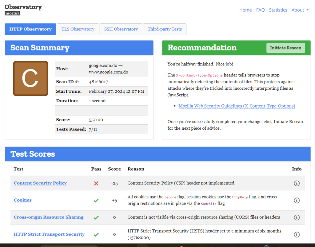Open Cross-origin Resource Sharing test link
Viewport: 315px width, 247px height.
coord(48,217)
